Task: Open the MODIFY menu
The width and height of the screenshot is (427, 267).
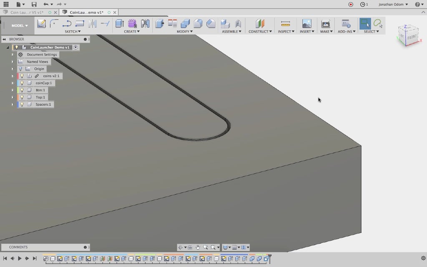Action: (x=185, y=32)
